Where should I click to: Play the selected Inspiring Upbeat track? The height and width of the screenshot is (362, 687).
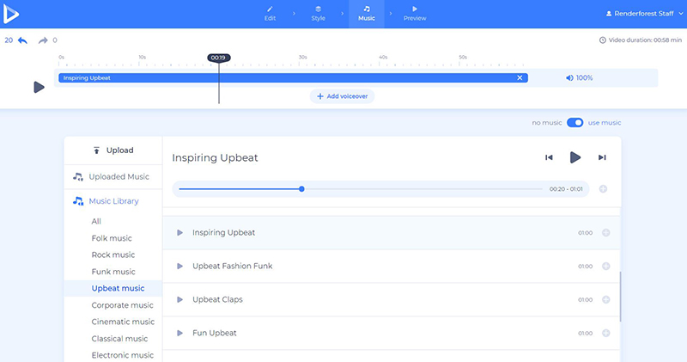pos(575,157)
